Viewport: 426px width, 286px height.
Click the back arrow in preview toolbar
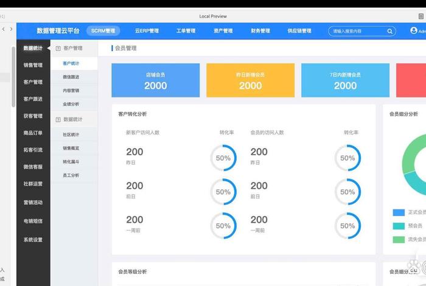tap(3, 29)
